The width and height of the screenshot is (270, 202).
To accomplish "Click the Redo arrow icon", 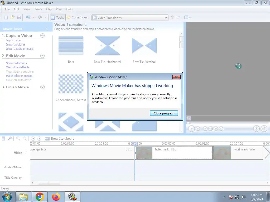I will point(40,17).
